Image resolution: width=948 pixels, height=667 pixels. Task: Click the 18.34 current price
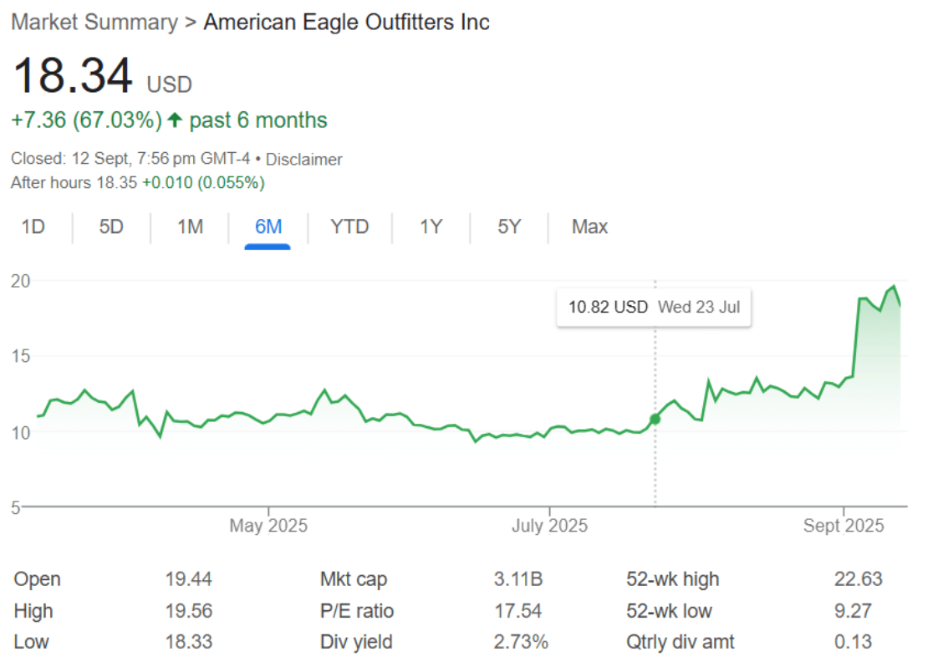point(73,76)
